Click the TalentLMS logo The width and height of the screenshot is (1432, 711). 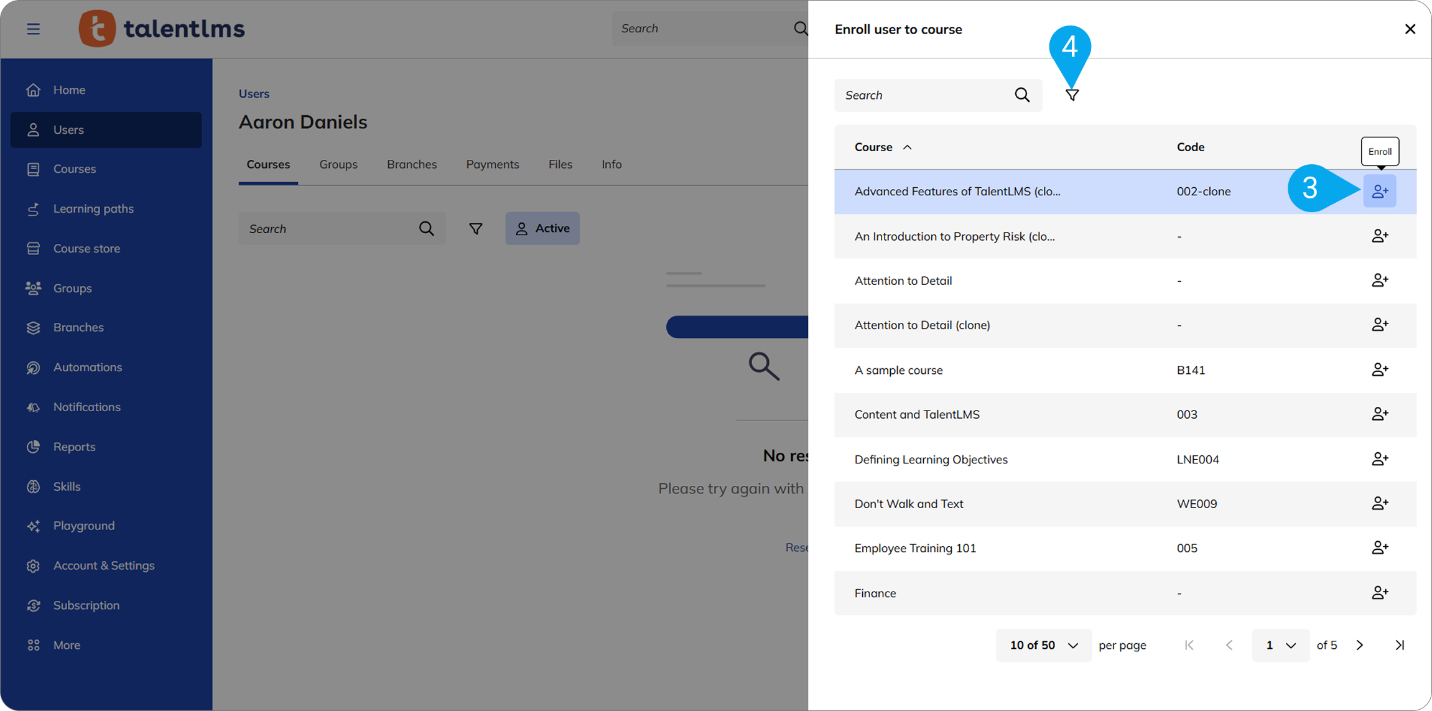click(162, 29)
